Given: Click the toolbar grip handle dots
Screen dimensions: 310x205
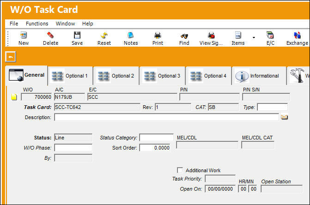Looking at the screenshot, I should click(8, 38).
